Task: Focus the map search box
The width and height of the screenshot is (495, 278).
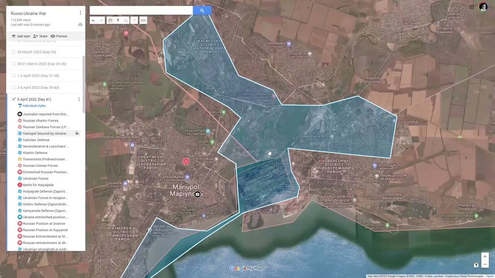Action: point(141,10)
